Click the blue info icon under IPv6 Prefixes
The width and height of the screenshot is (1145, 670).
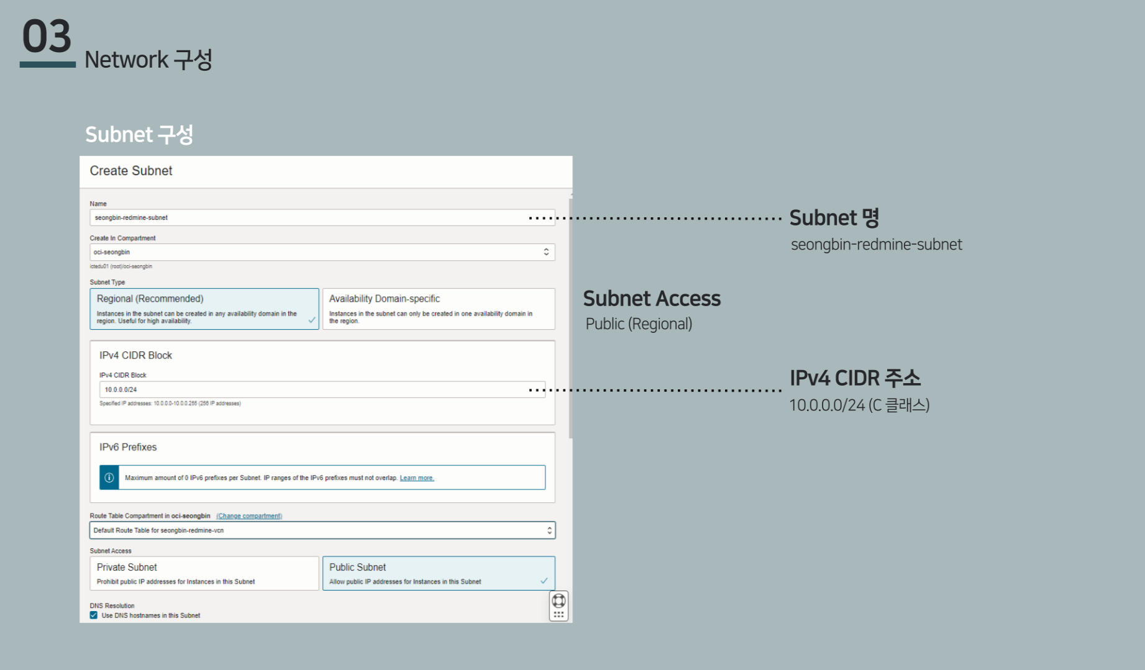(109, 478)
